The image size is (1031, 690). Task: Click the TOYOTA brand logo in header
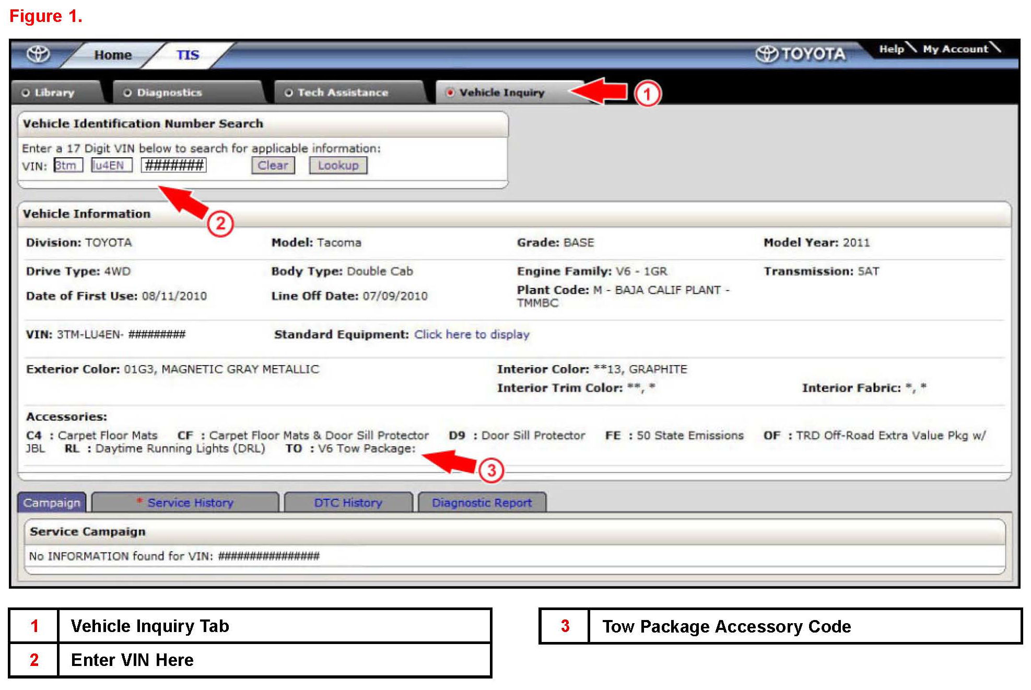tap(801, 54)
